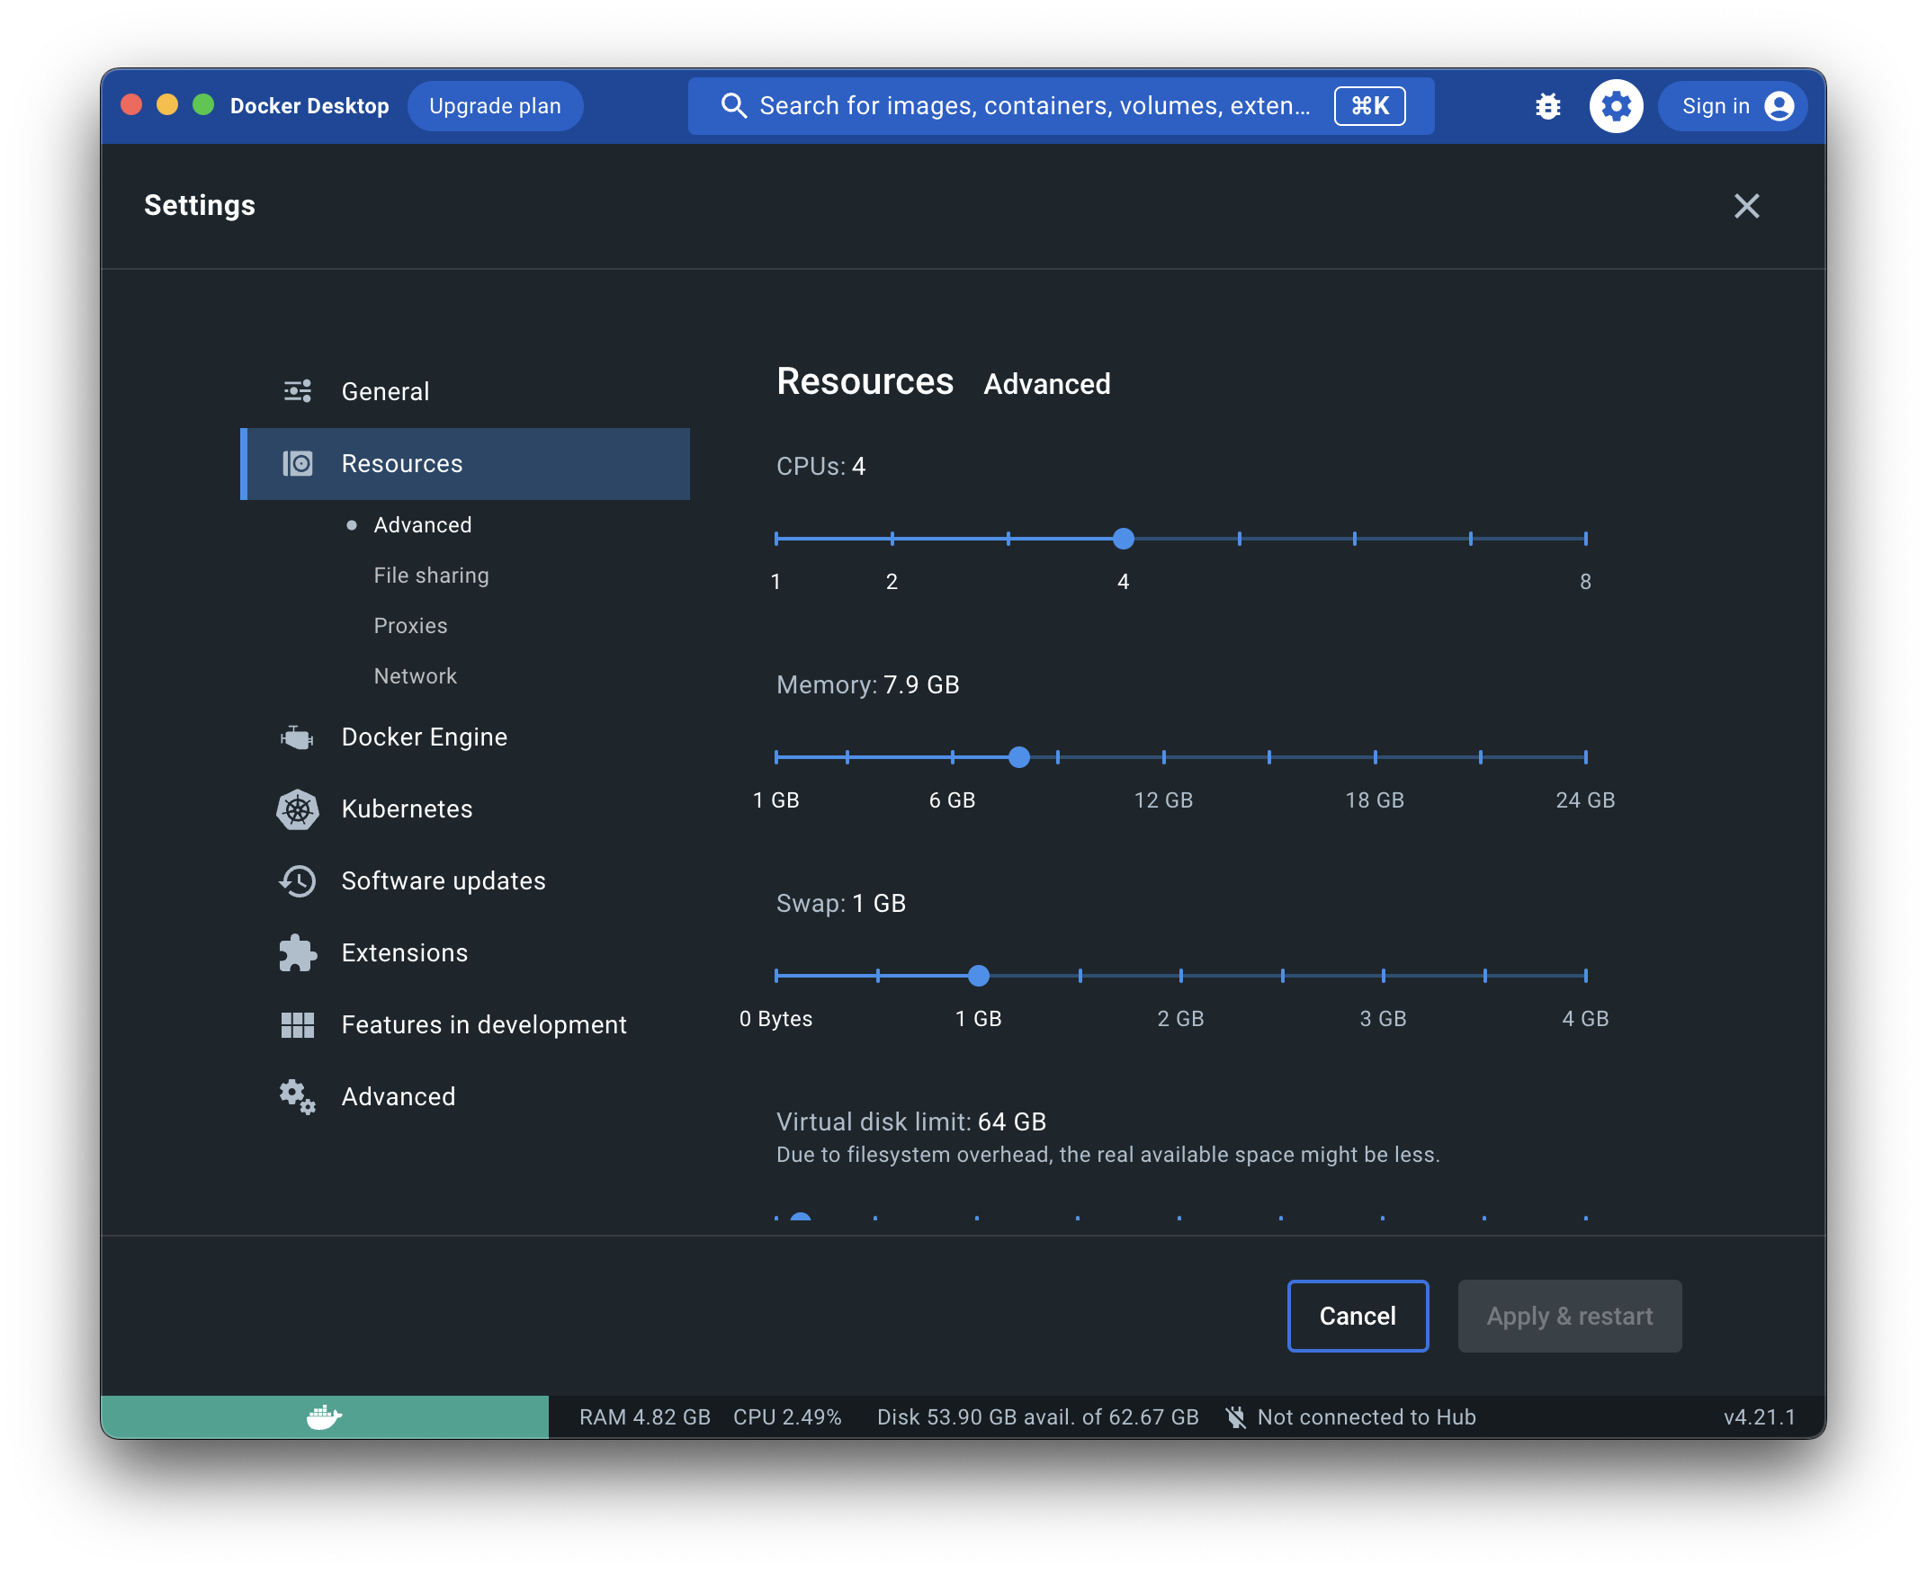
Task: Click the Upgrade plan button
Action: click(495, 106)
